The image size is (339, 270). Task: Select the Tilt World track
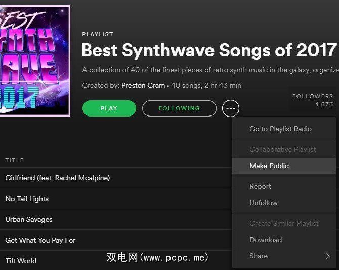point(116,261)
